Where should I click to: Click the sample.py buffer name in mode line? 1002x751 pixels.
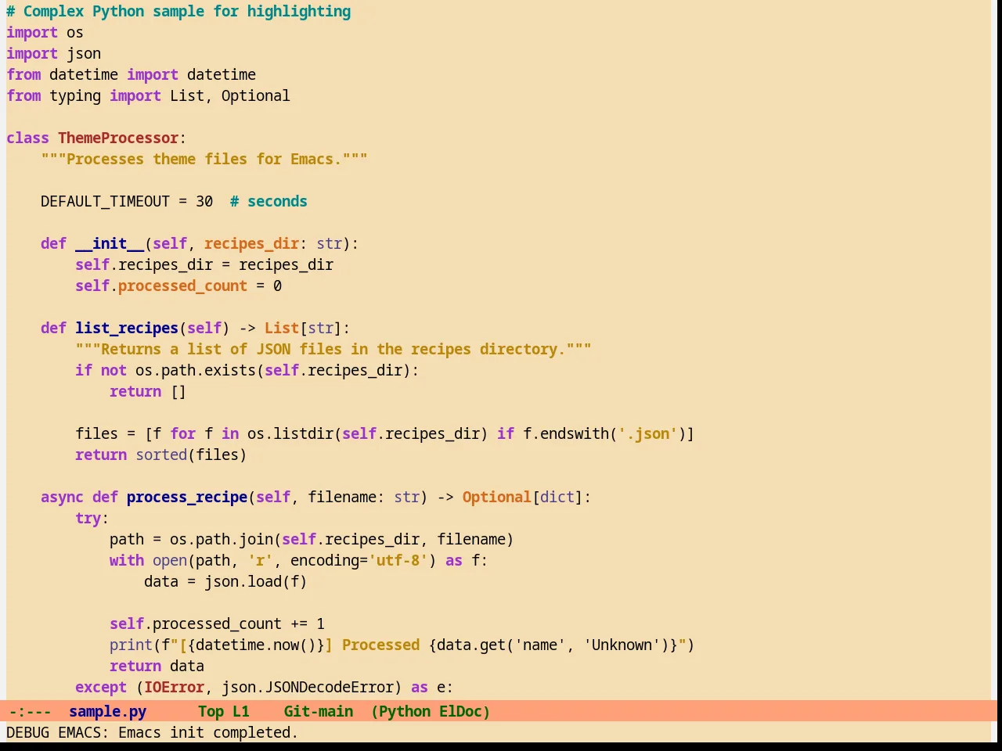click(x=107, y=711)
